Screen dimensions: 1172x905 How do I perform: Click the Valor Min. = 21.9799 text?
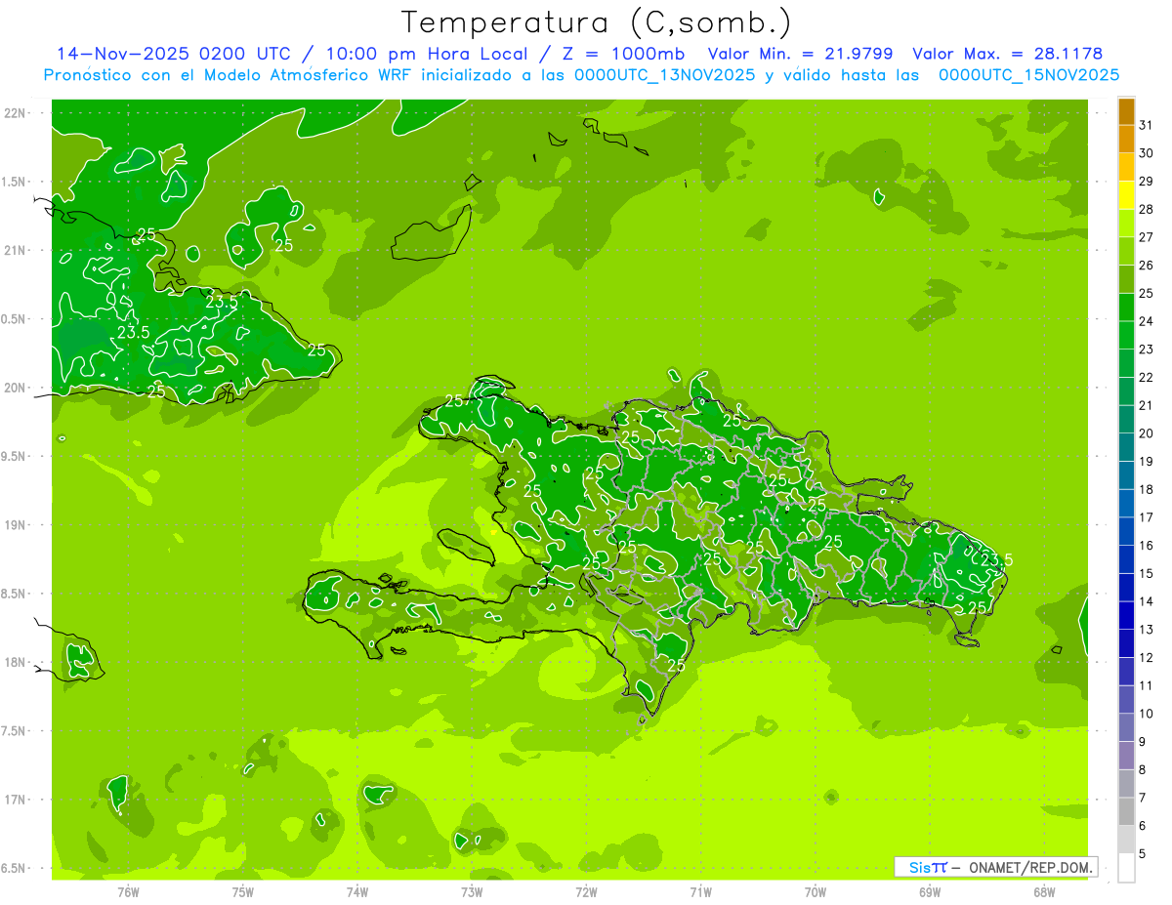coord(799,54)
